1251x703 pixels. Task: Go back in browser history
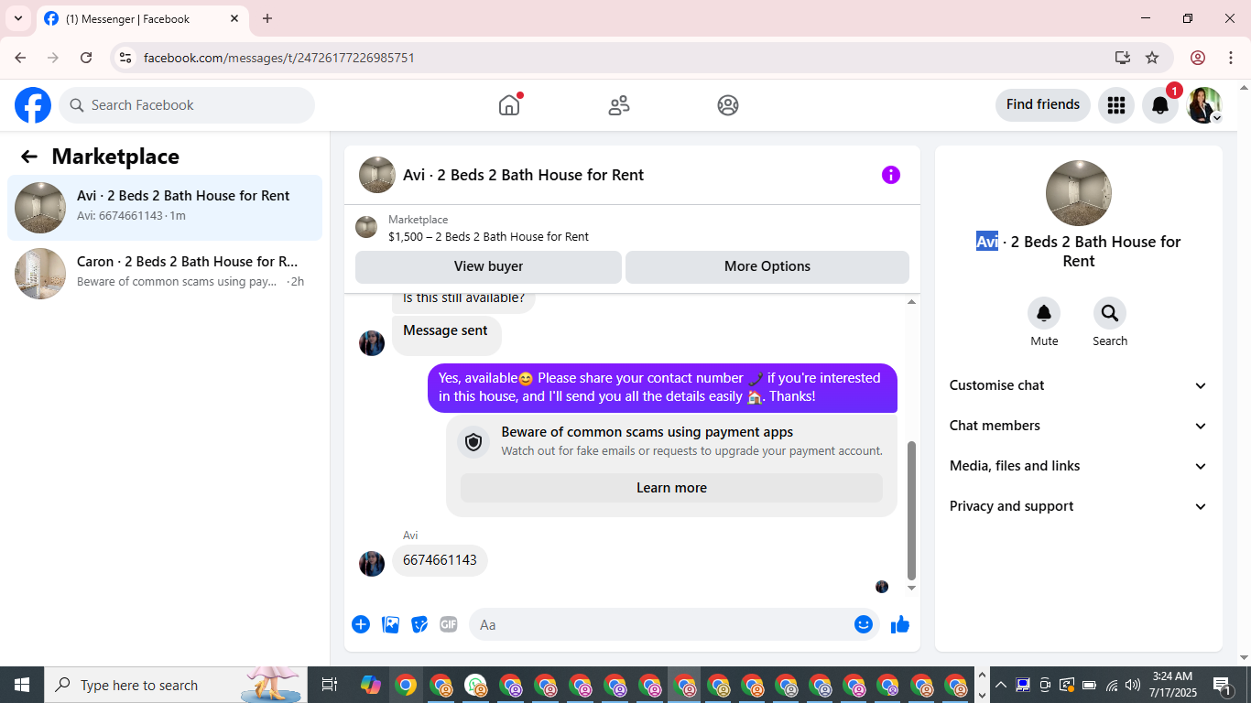pyautogui.click(x=20, y=58)
